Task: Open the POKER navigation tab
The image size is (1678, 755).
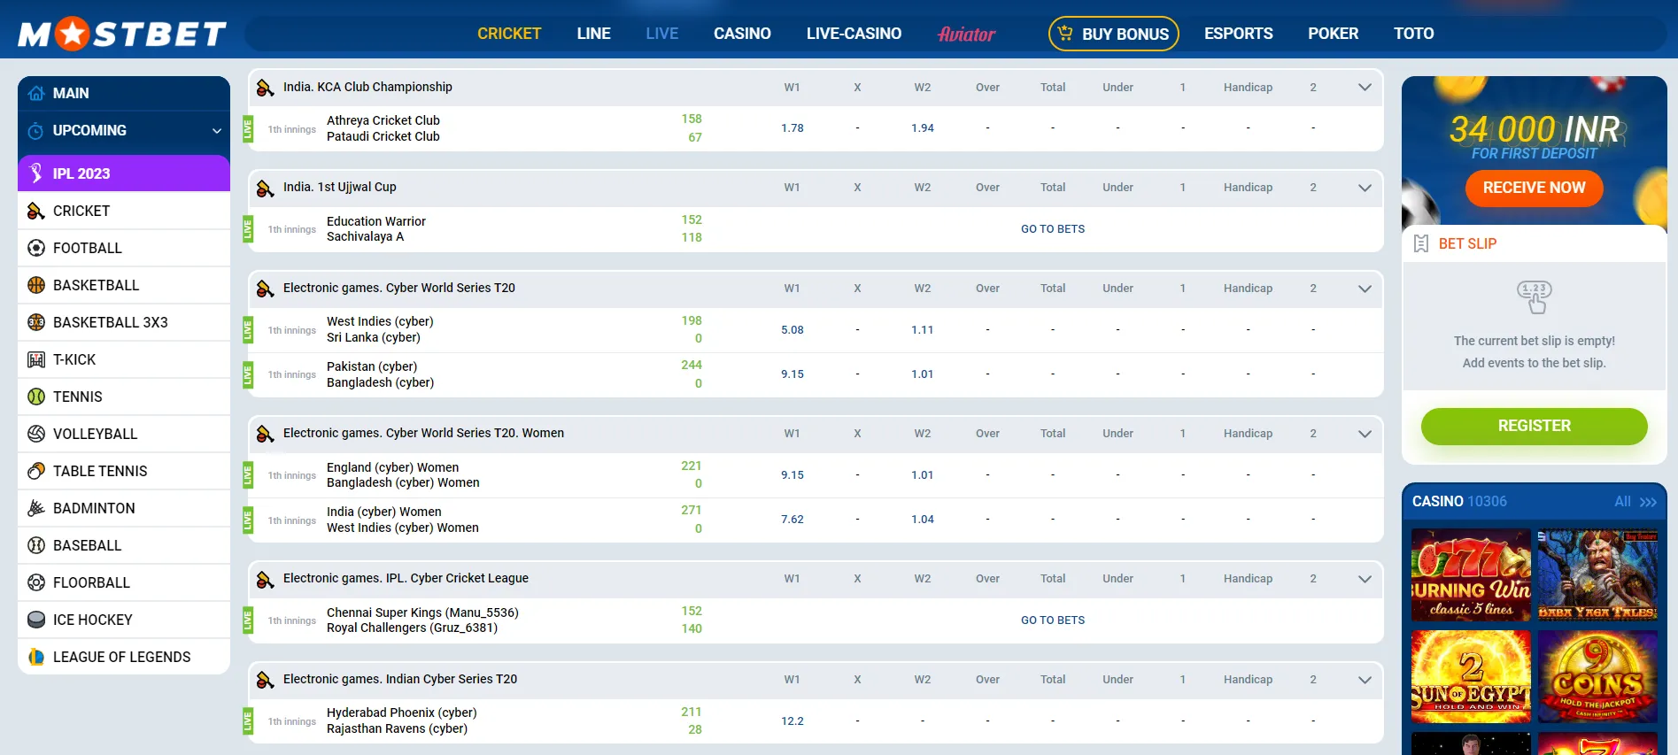Action: click(1333, 34)
